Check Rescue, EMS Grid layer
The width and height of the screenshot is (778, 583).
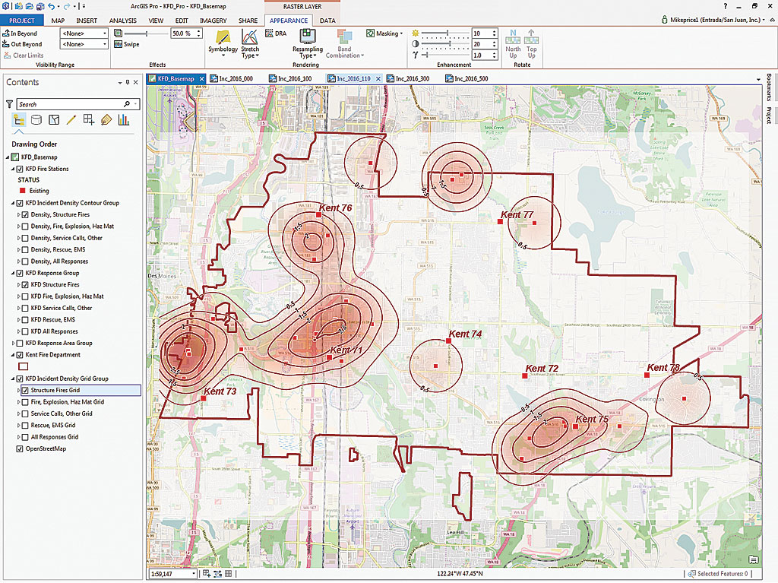point(25,425)
